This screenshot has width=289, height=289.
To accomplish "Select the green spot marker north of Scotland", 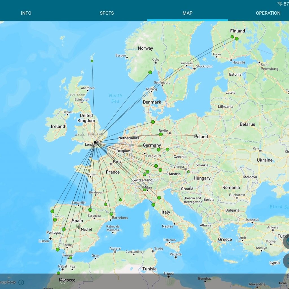I will (92, 61).
